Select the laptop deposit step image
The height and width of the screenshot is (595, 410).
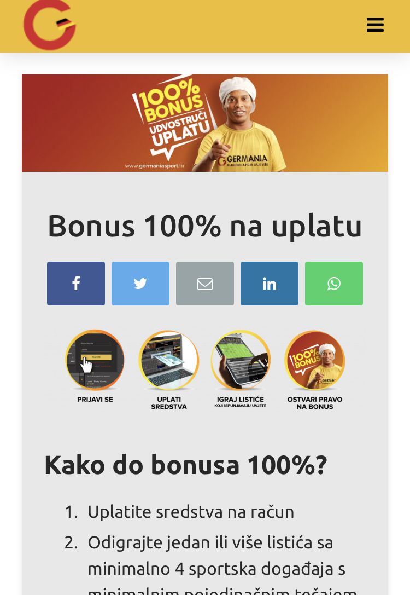(x=169, y=360)
